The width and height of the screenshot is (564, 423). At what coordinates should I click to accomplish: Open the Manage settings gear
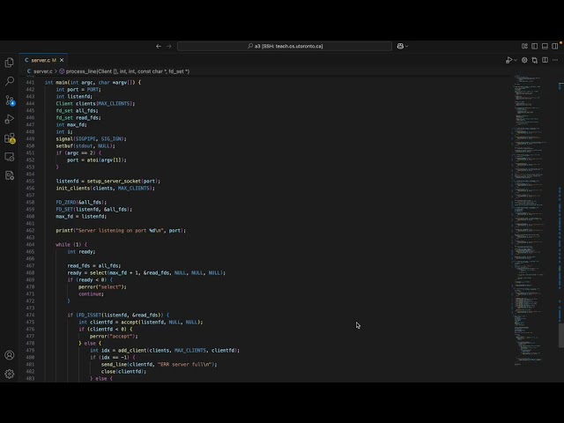click(x=10, y=374)
